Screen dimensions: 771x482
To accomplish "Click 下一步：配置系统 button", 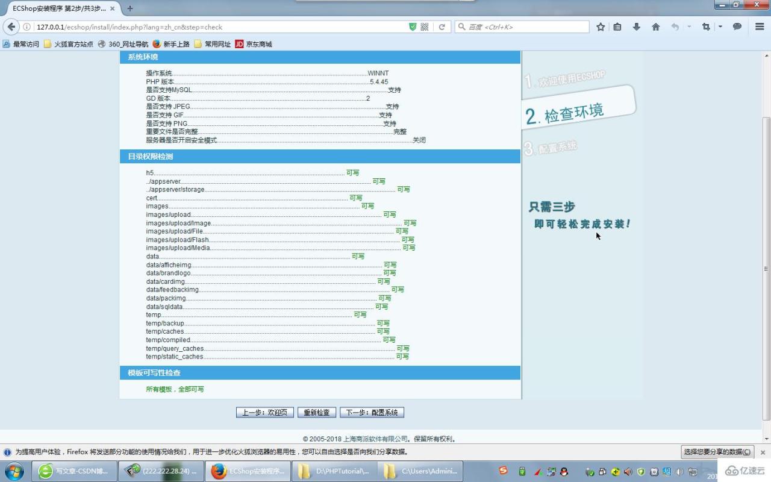I will 372,413.
